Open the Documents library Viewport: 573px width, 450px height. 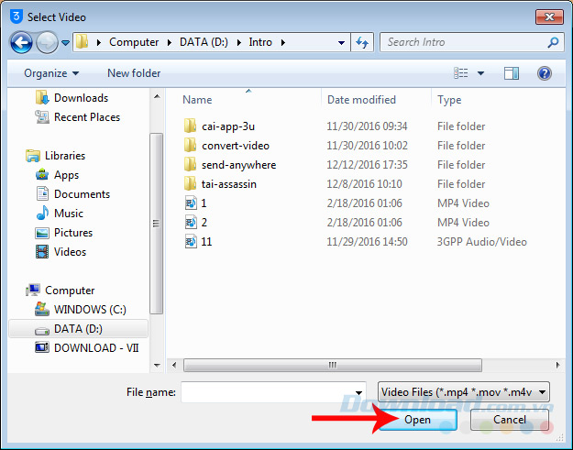(82, 194)
